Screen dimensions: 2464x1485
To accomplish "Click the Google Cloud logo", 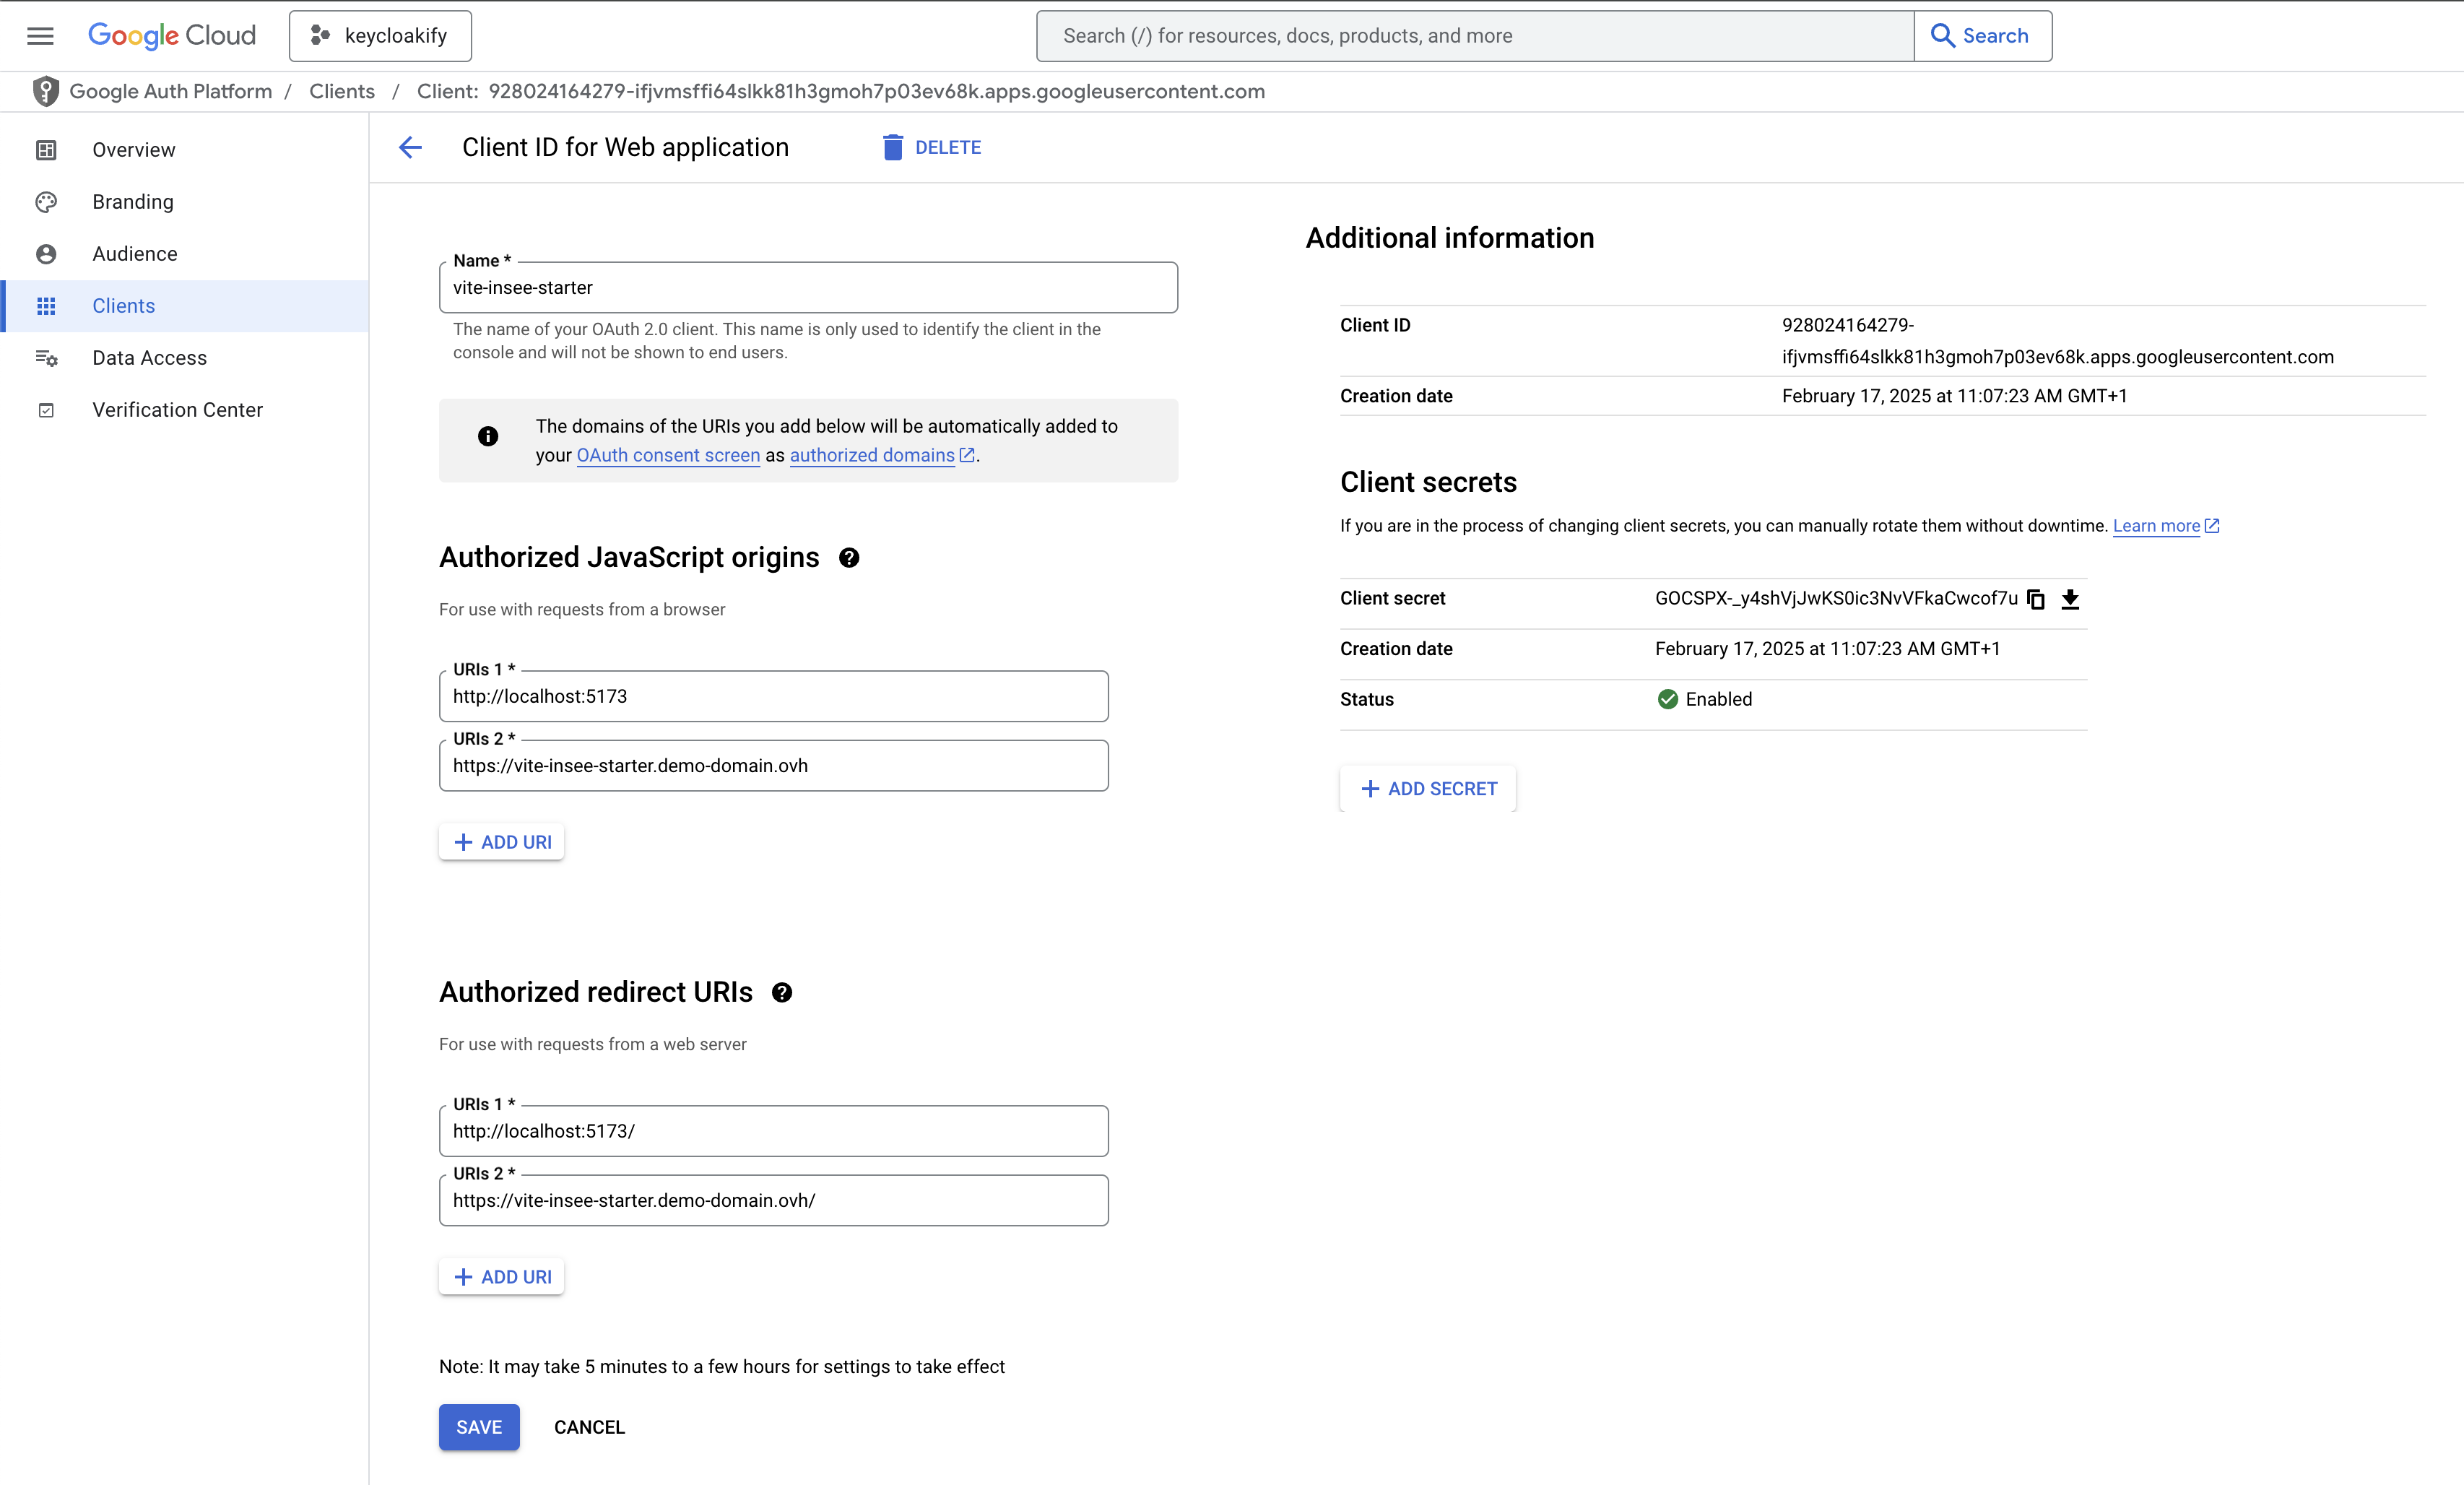I will pos(172,36).
